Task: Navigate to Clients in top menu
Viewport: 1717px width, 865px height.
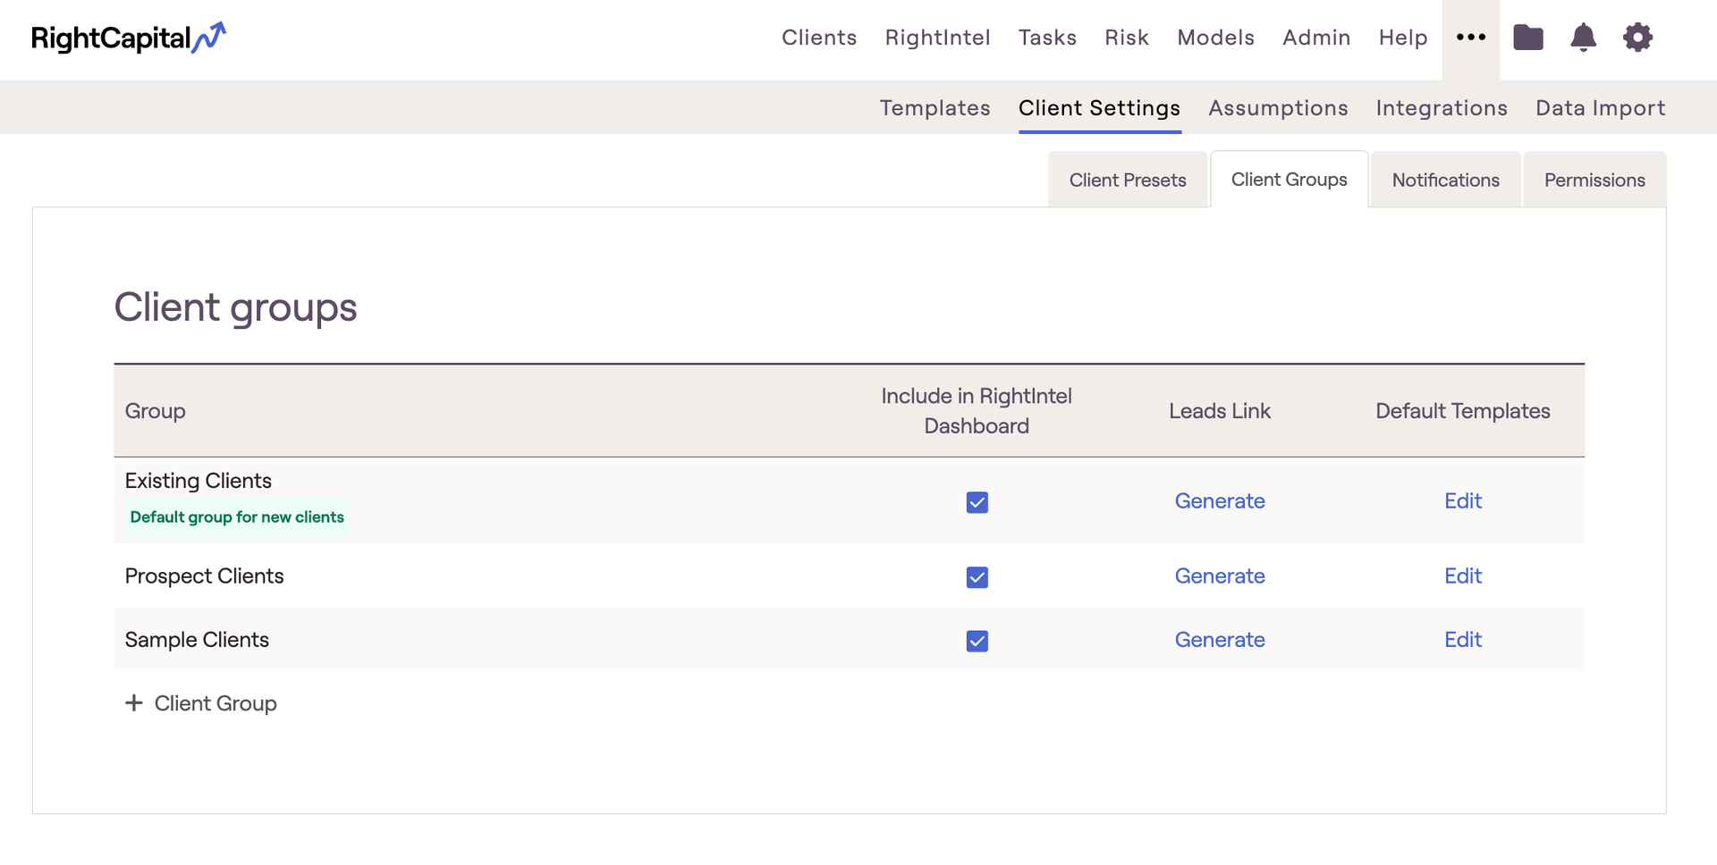Action: coord(818,38)
